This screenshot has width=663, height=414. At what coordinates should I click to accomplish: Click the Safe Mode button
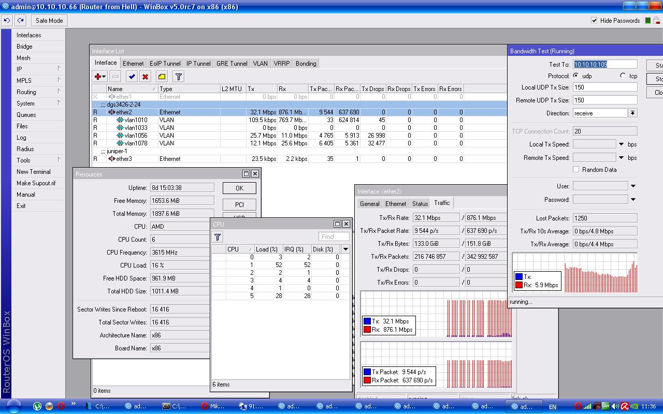[x=49, y=21]
